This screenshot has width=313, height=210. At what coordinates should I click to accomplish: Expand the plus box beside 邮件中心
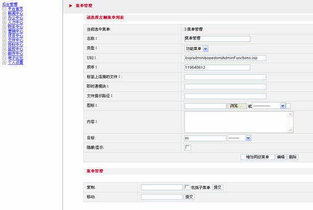4,54
